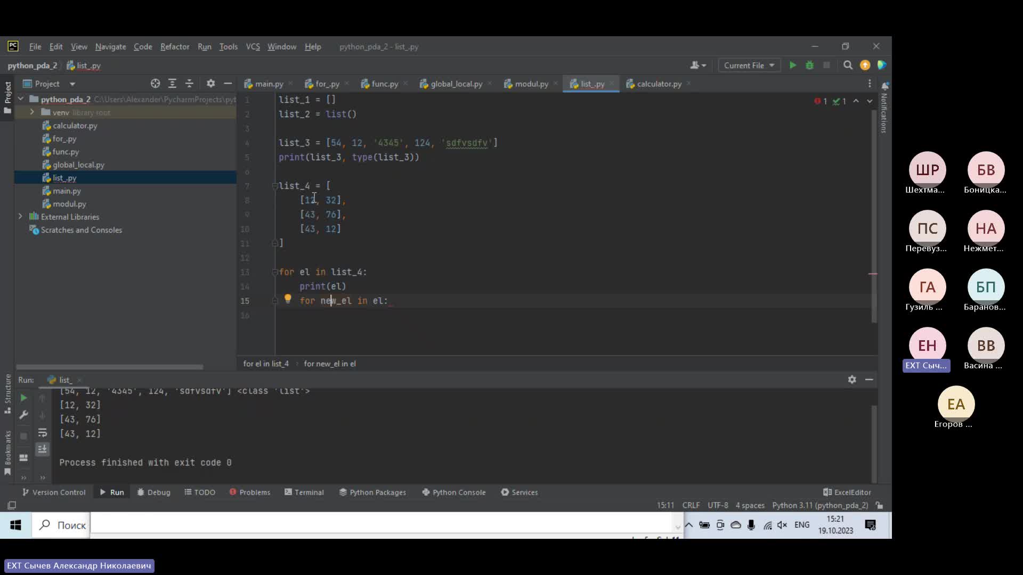Run the current file with green play button

[793, 65]
